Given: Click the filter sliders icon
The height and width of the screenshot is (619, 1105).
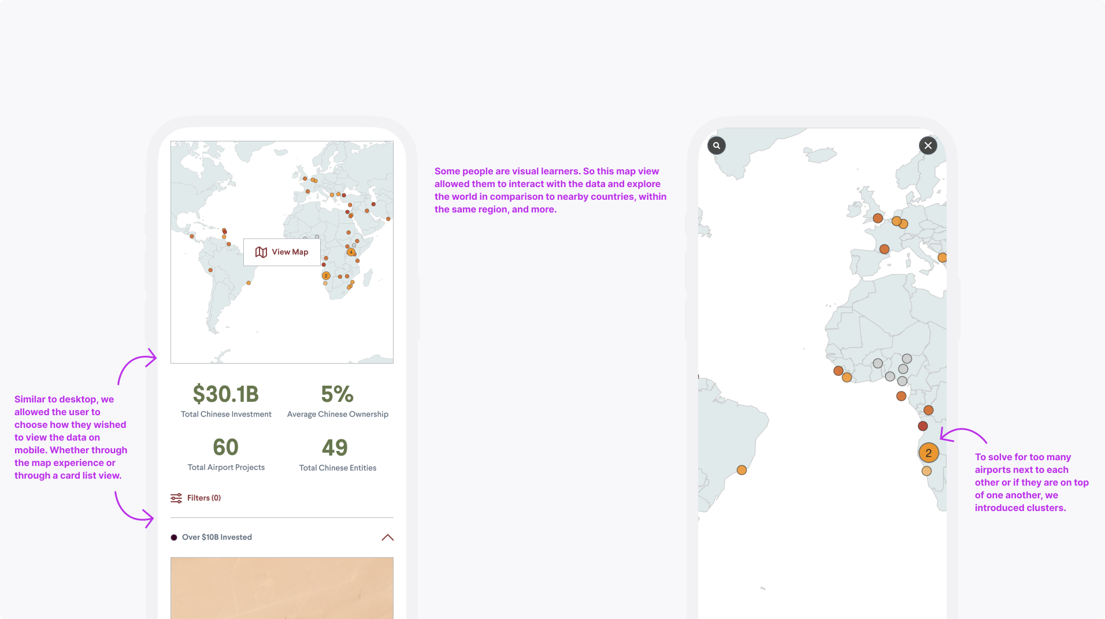Looking at the screenshot, I should (x=176, y=498).
